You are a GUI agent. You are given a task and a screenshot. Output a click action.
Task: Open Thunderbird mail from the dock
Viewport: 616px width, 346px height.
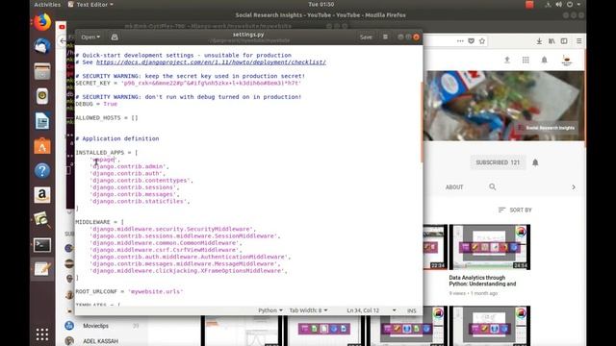42,46
